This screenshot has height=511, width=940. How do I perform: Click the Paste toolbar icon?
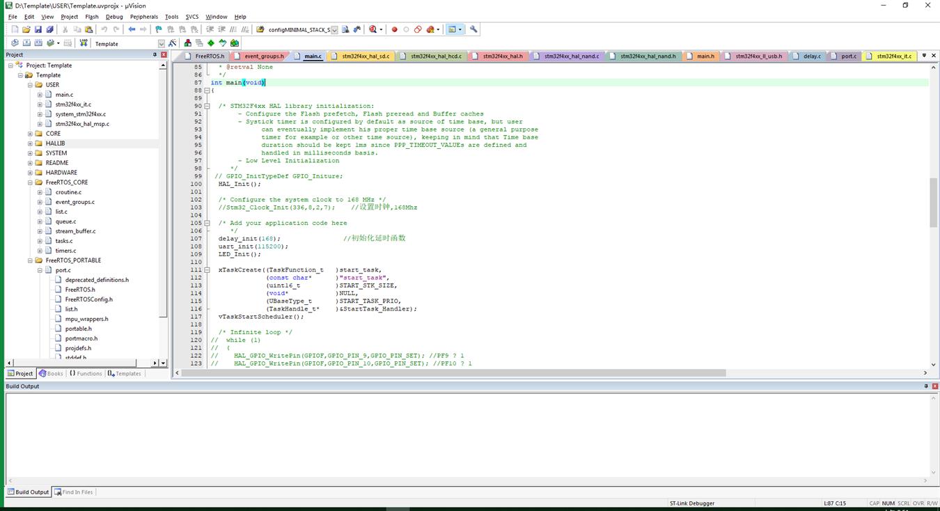point(89,29)
